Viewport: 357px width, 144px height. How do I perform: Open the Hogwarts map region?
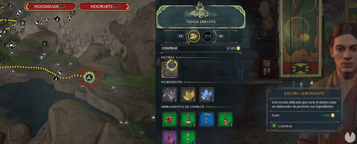coord(105,6)
